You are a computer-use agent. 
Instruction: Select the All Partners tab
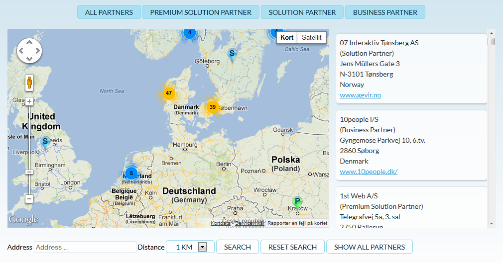[x=109, y=12]
